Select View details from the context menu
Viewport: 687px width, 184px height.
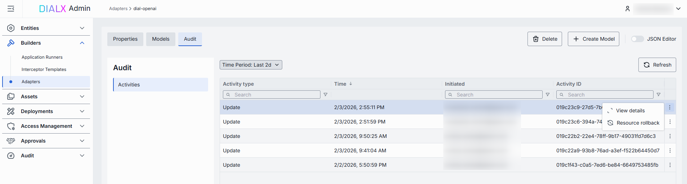630,111
